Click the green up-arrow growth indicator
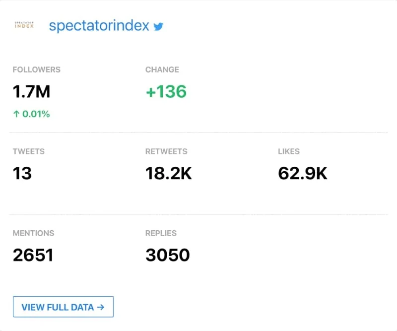 [16, 114]
